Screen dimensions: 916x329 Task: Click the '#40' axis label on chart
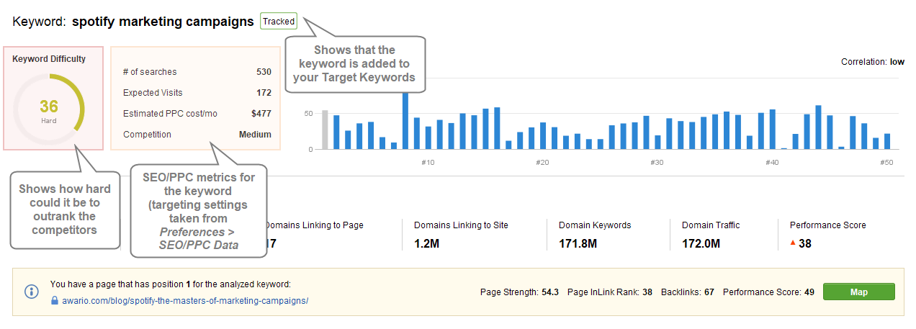(x=772, y=163)
